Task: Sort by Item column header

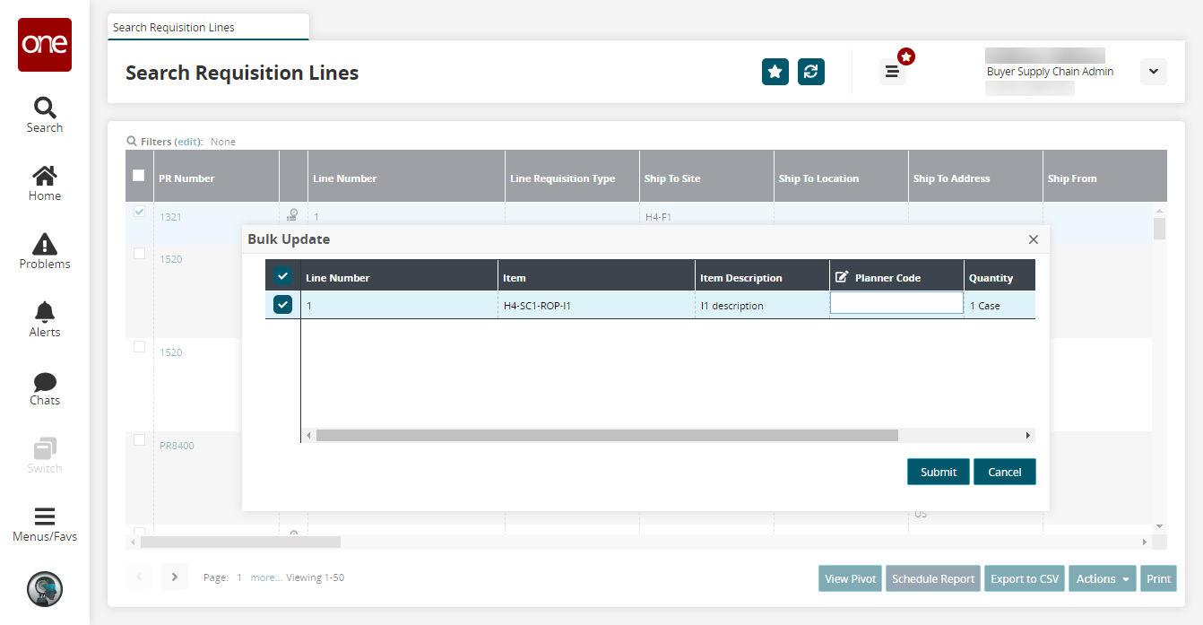Action: point(596,277)
